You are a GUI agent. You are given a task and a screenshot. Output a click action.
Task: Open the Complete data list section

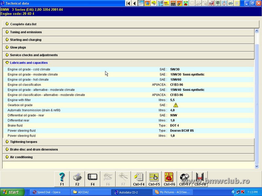(23, 24)
